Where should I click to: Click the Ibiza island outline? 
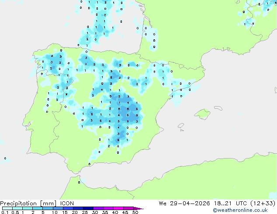(x=181, y=126)
